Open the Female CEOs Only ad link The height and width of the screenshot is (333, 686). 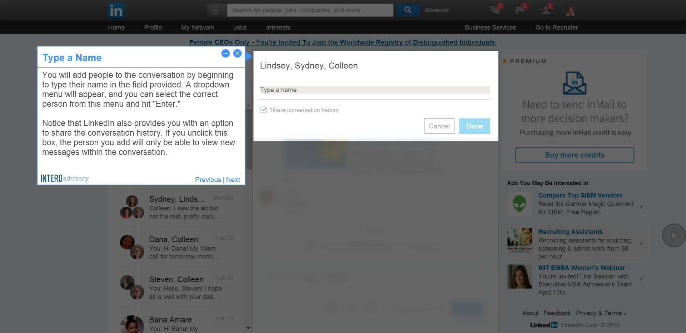coord(343,42)
